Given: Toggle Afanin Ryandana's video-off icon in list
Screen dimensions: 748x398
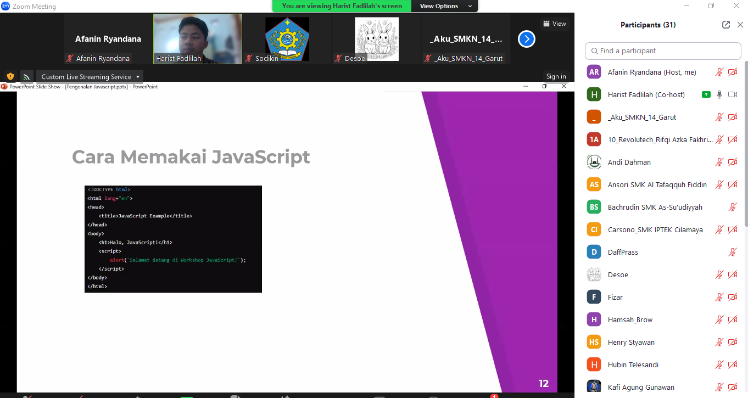Looking at the screenshot, I should tap(733, 72).
